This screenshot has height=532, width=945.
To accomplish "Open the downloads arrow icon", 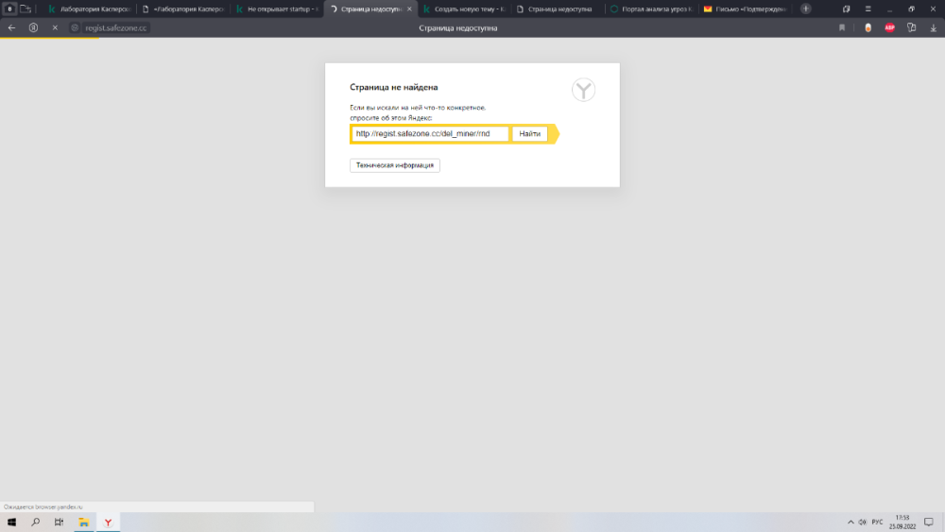I will click(x=933, y=27).
